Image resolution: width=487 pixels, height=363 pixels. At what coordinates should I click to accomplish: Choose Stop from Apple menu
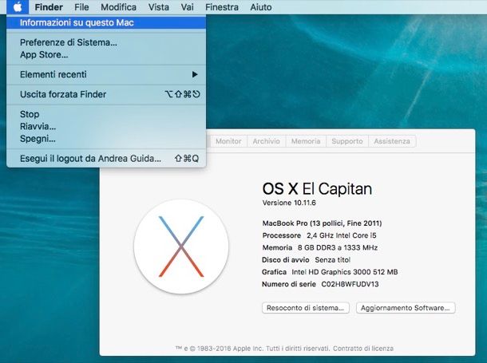(106, 114)
